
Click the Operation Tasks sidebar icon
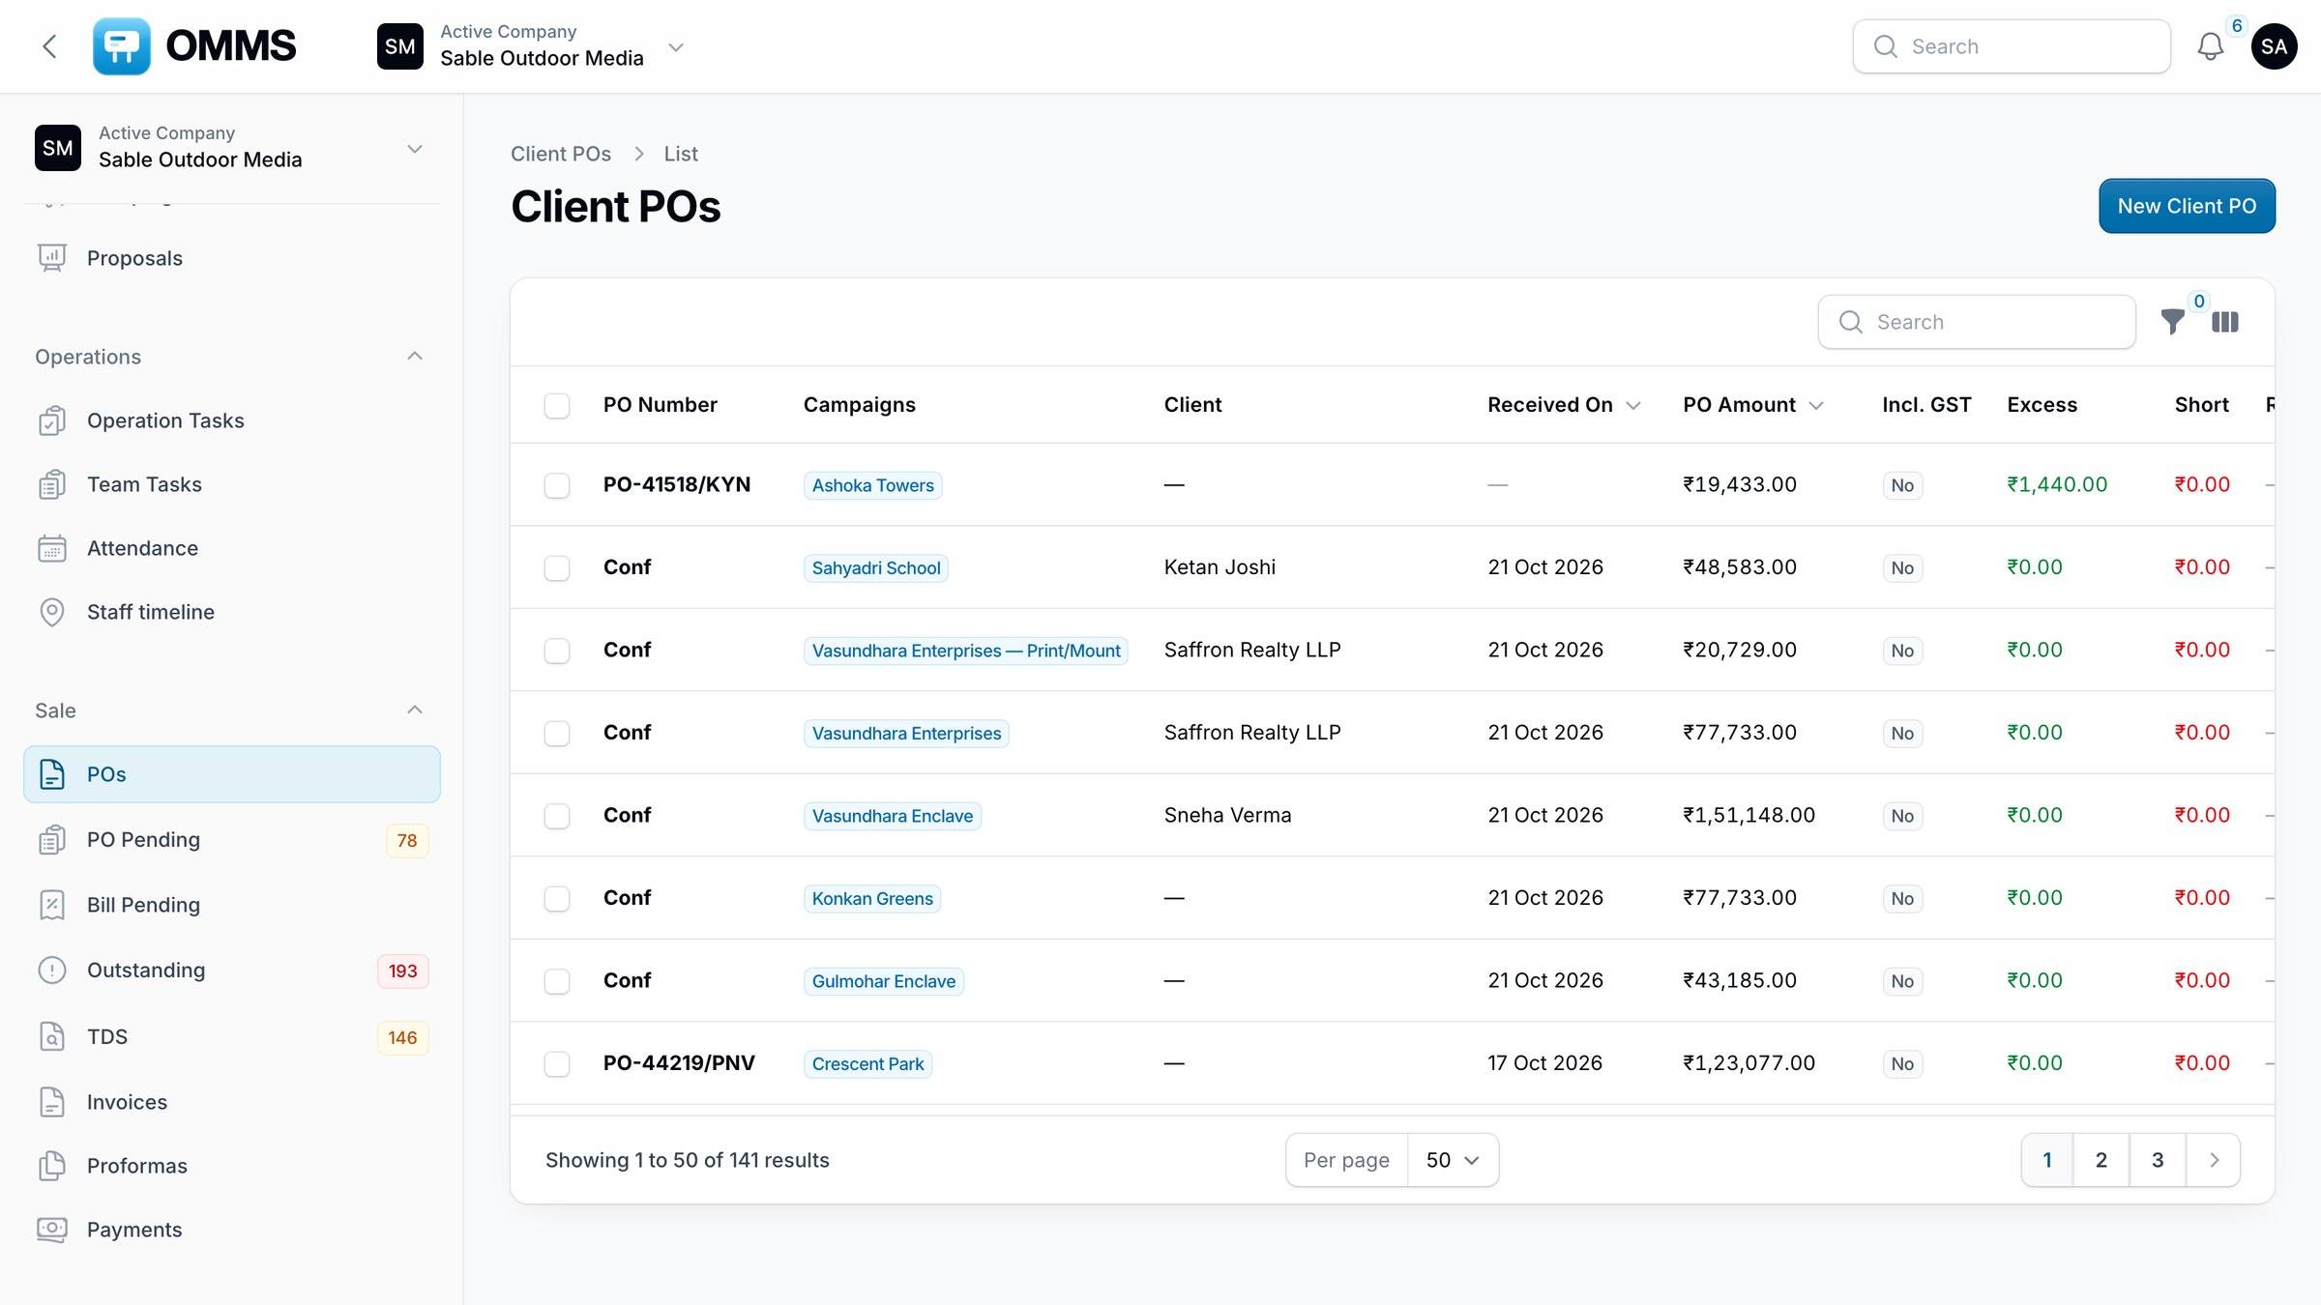(52, 420)
